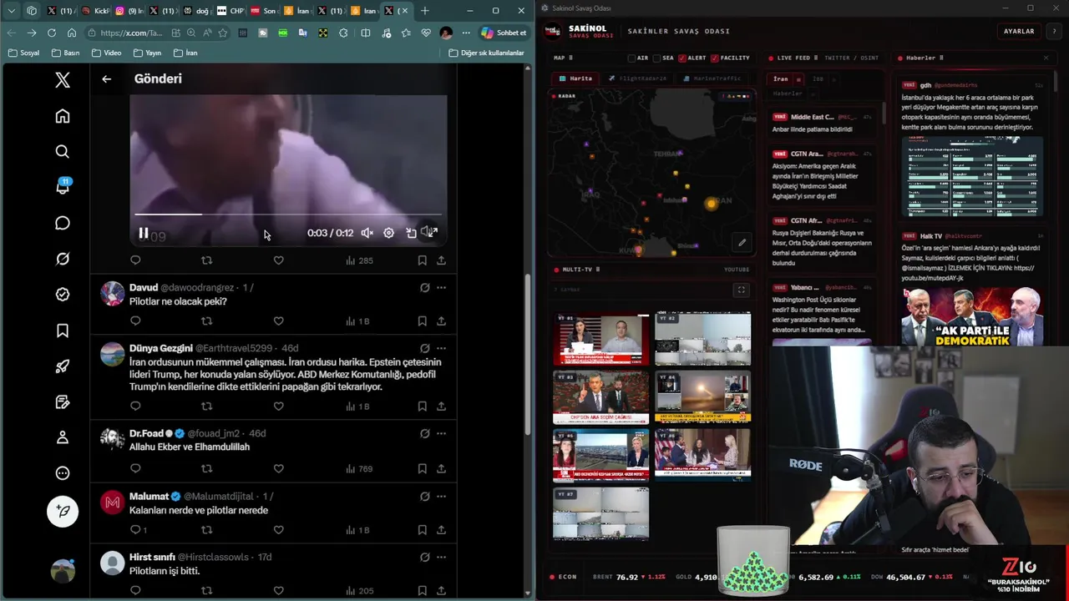Click the compose post feather button

click(63, 511)
